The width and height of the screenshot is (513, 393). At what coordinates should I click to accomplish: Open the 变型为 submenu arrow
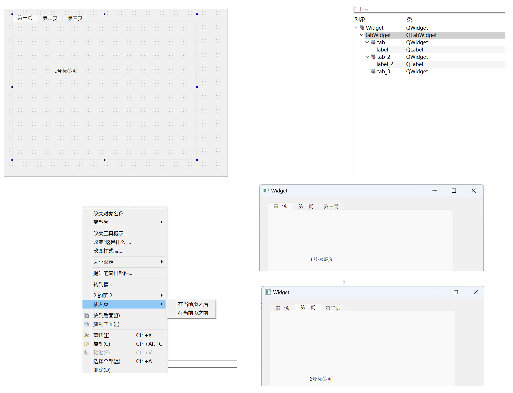(162, 222)
